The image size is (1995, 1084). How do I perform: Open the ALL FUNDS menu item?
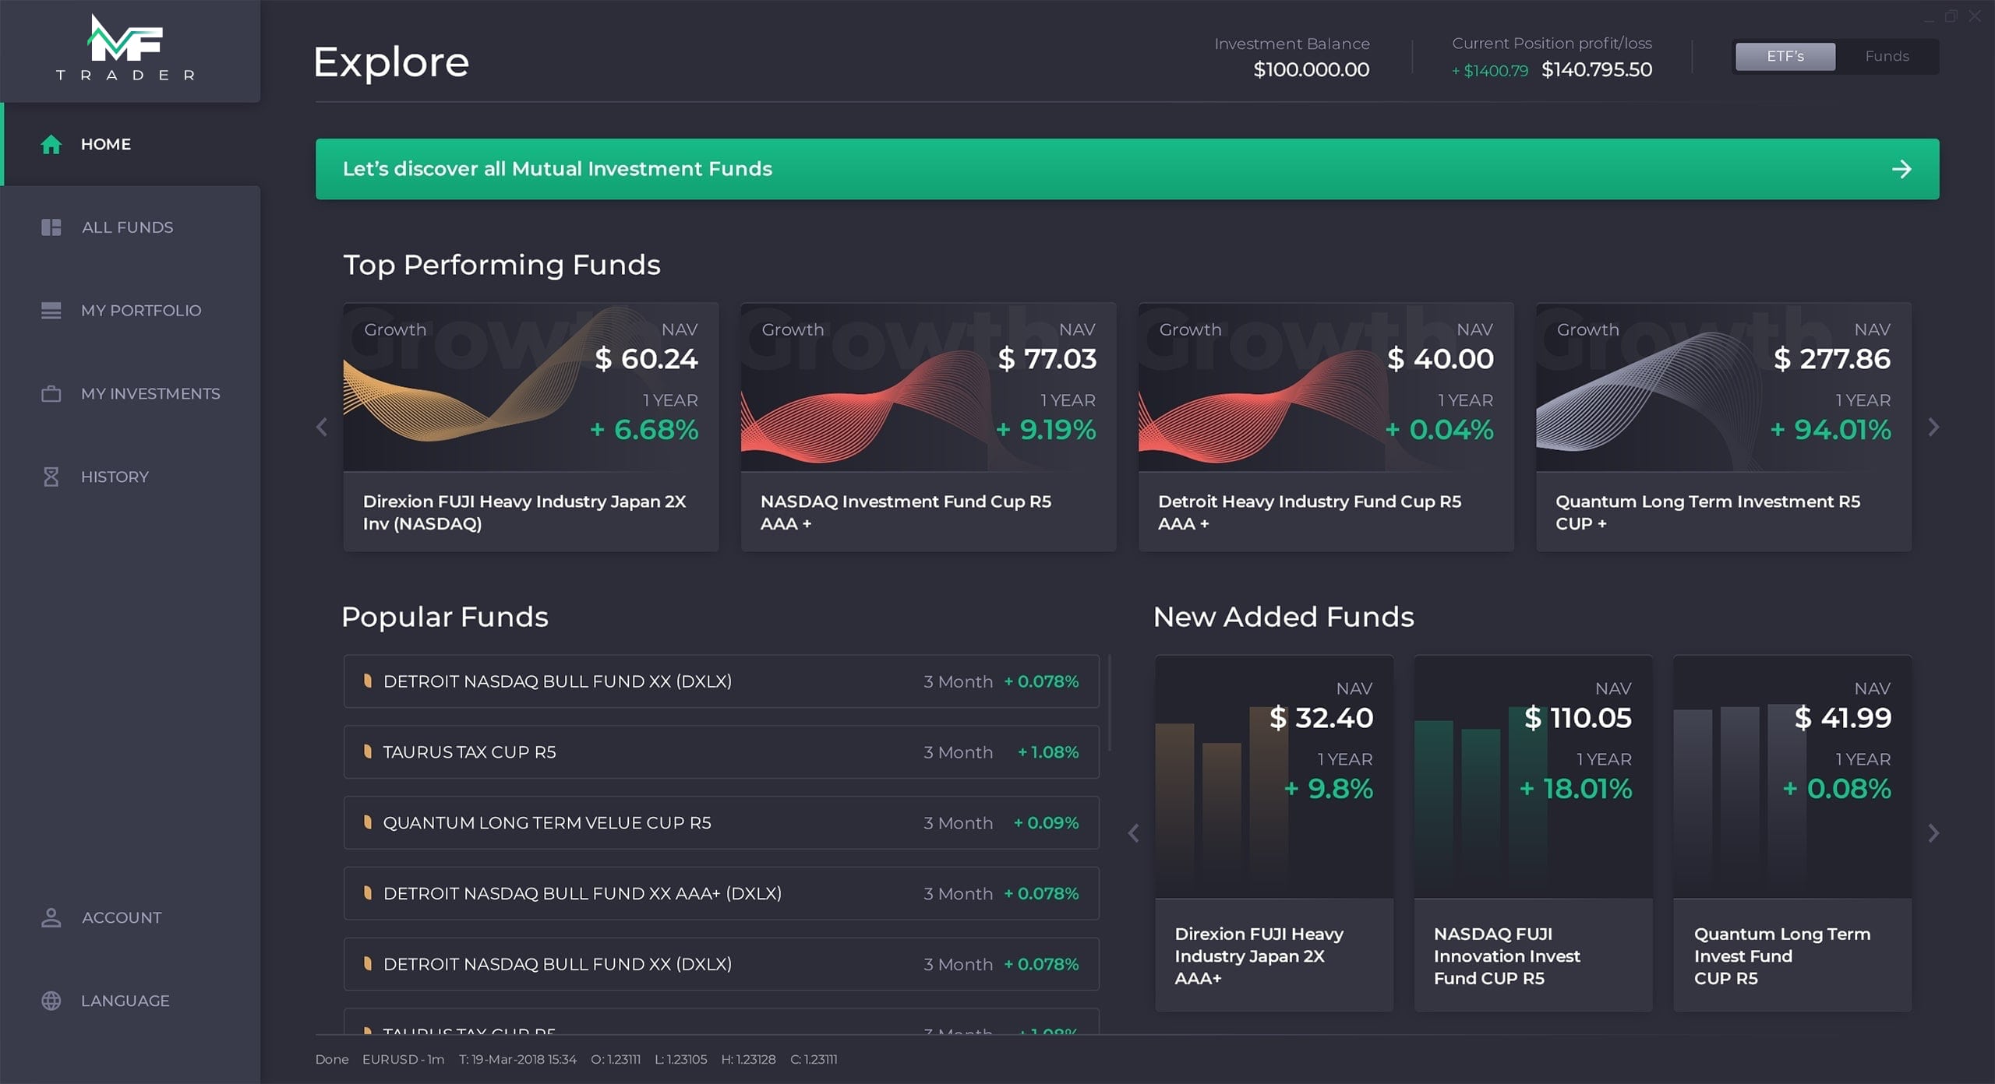coord(130,227)
